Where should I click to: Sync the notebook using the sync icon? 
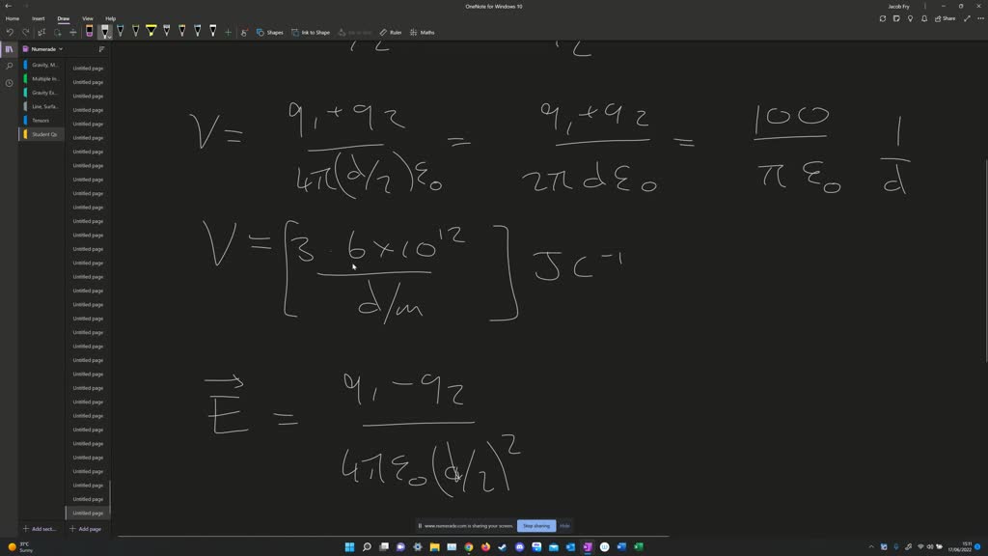(x=883, y=17)
